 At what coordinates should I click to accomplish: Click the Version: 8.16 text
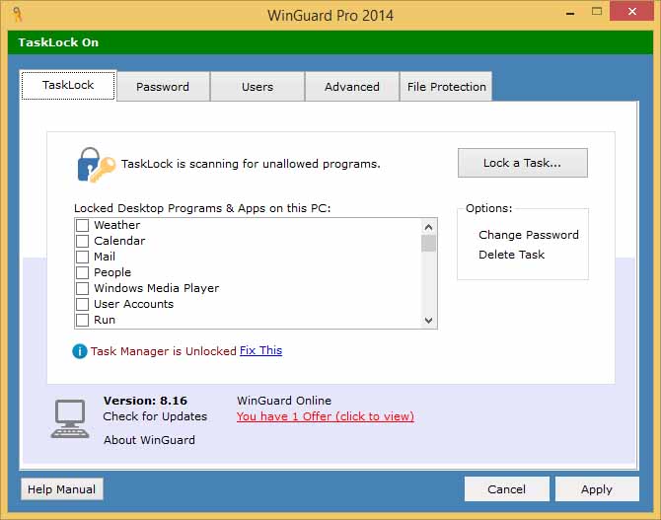(x=145, y=401)
